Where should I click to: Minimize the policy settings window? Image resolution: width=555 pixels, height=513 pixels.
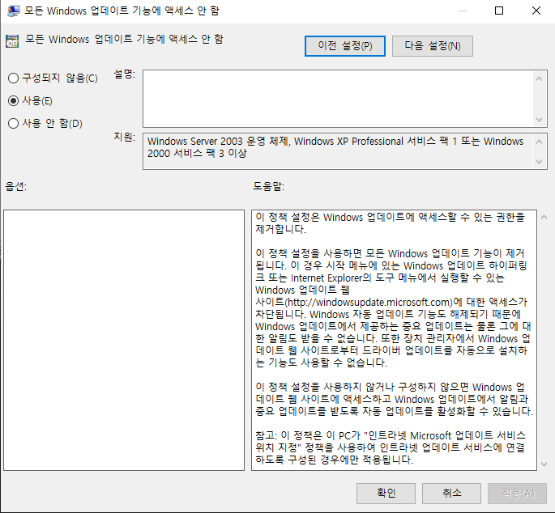click(462, 11)
